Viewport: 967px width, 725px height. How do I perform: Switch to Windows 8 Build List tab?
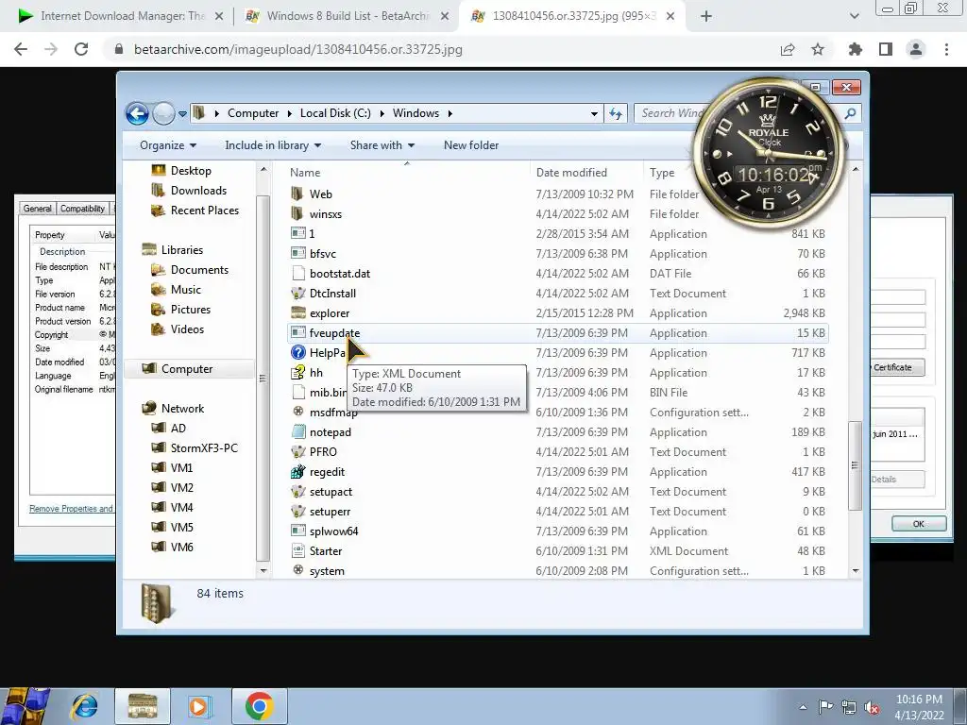pos(348,16)
